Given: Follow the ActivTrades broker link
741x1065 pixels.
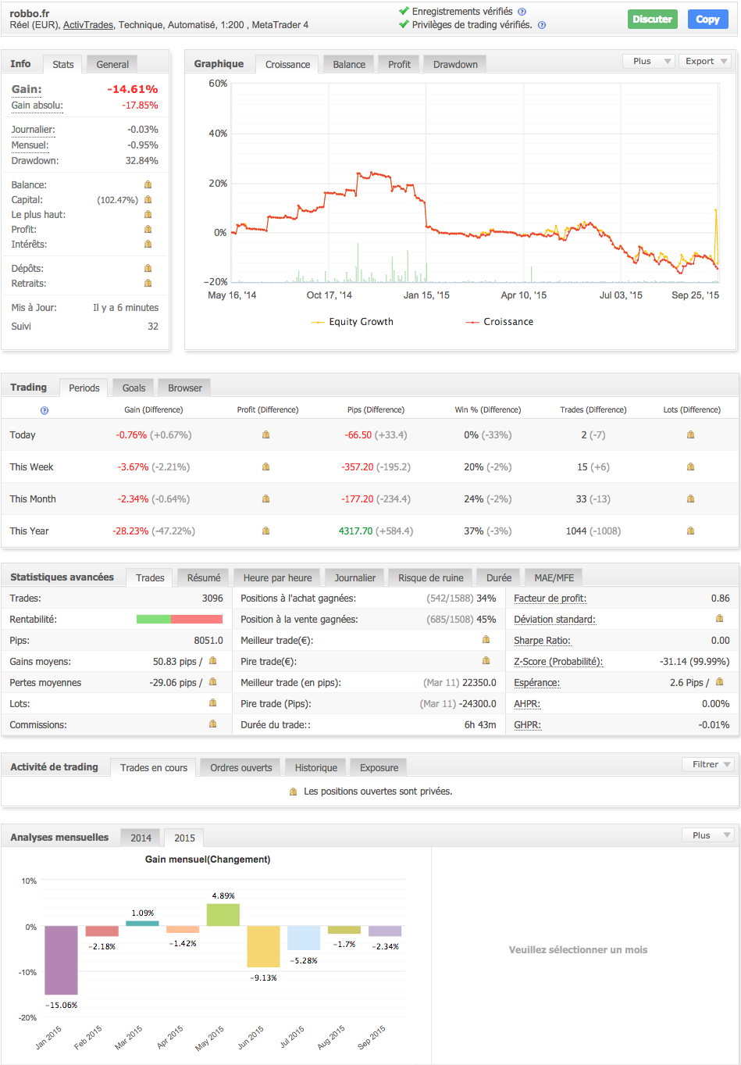Looking at the screenshot, I should click(87, 25).
